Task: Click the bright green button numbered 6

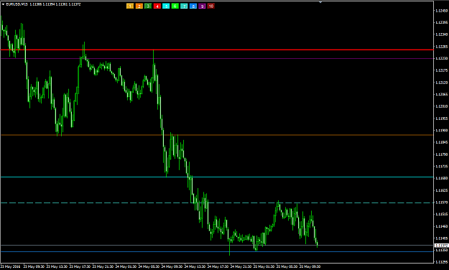Action: (175, 6)
